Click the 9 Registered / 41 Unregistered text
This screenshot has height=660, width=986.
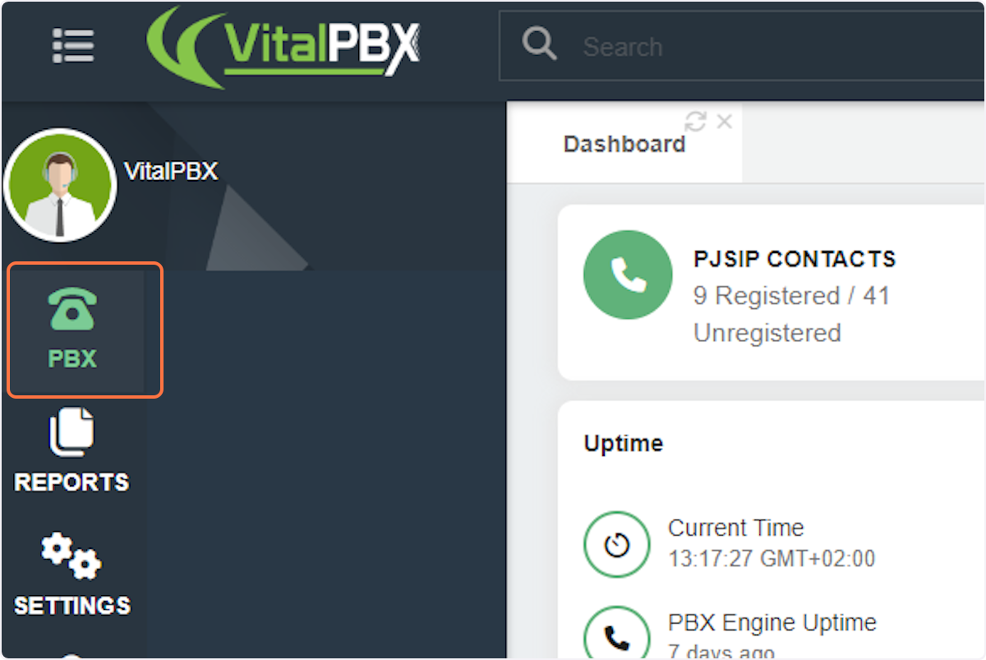tap(792, 314)
